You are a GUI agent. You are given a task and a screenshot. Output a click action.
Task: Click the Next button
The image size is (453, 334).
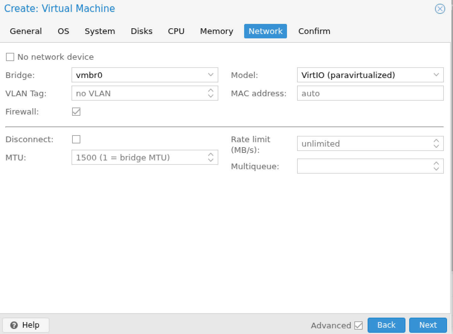point(428,325)
